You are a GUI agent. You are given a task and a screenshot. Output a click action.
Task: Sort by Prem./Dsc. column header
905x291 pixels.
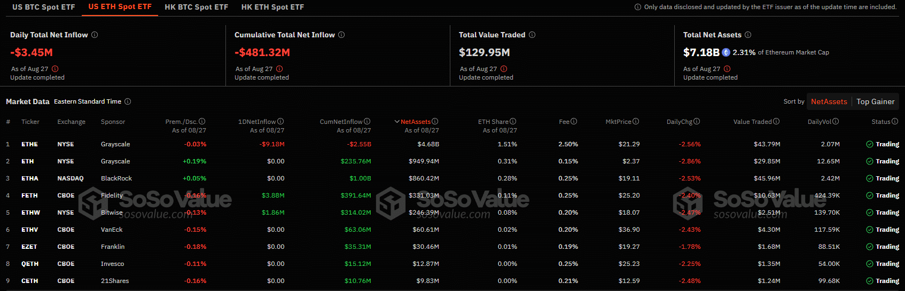[x=181, y=122]
